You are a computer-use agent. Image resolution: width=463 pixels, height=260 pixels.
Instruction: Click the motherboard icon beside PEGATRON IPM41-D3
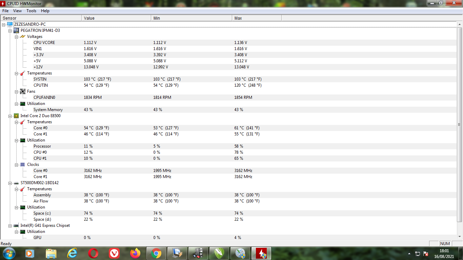tap(16, 30)
